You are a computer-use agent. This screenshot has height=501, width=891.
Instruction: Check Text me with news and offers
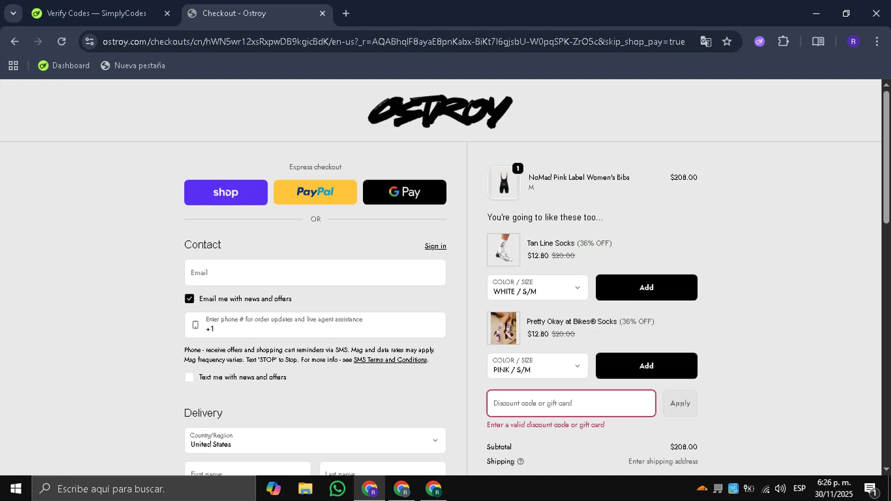[189, 377]
